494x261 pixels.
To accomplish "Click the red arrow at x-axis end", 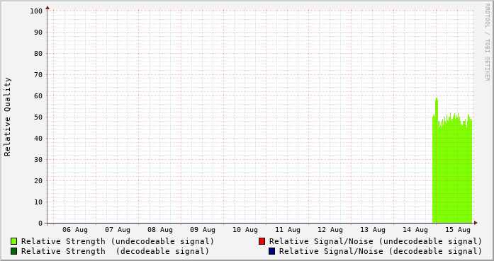I will click(476, 223).
